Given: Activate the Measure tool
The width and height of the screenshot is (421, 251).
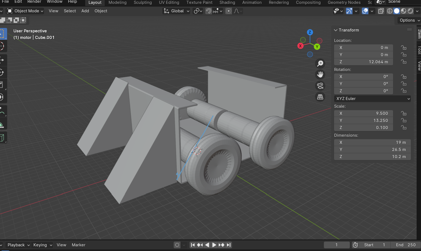Looking at the screenshot, I should [x=2, y=125].
